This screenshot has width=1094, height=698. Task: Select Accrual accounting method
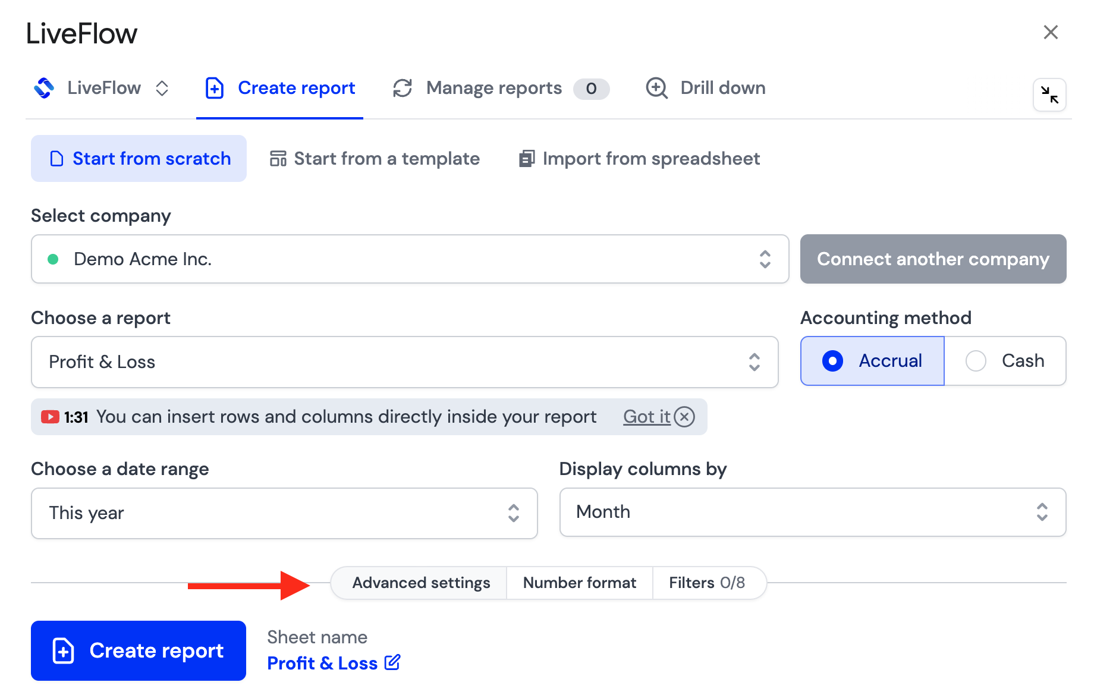[x=872, y=361]
